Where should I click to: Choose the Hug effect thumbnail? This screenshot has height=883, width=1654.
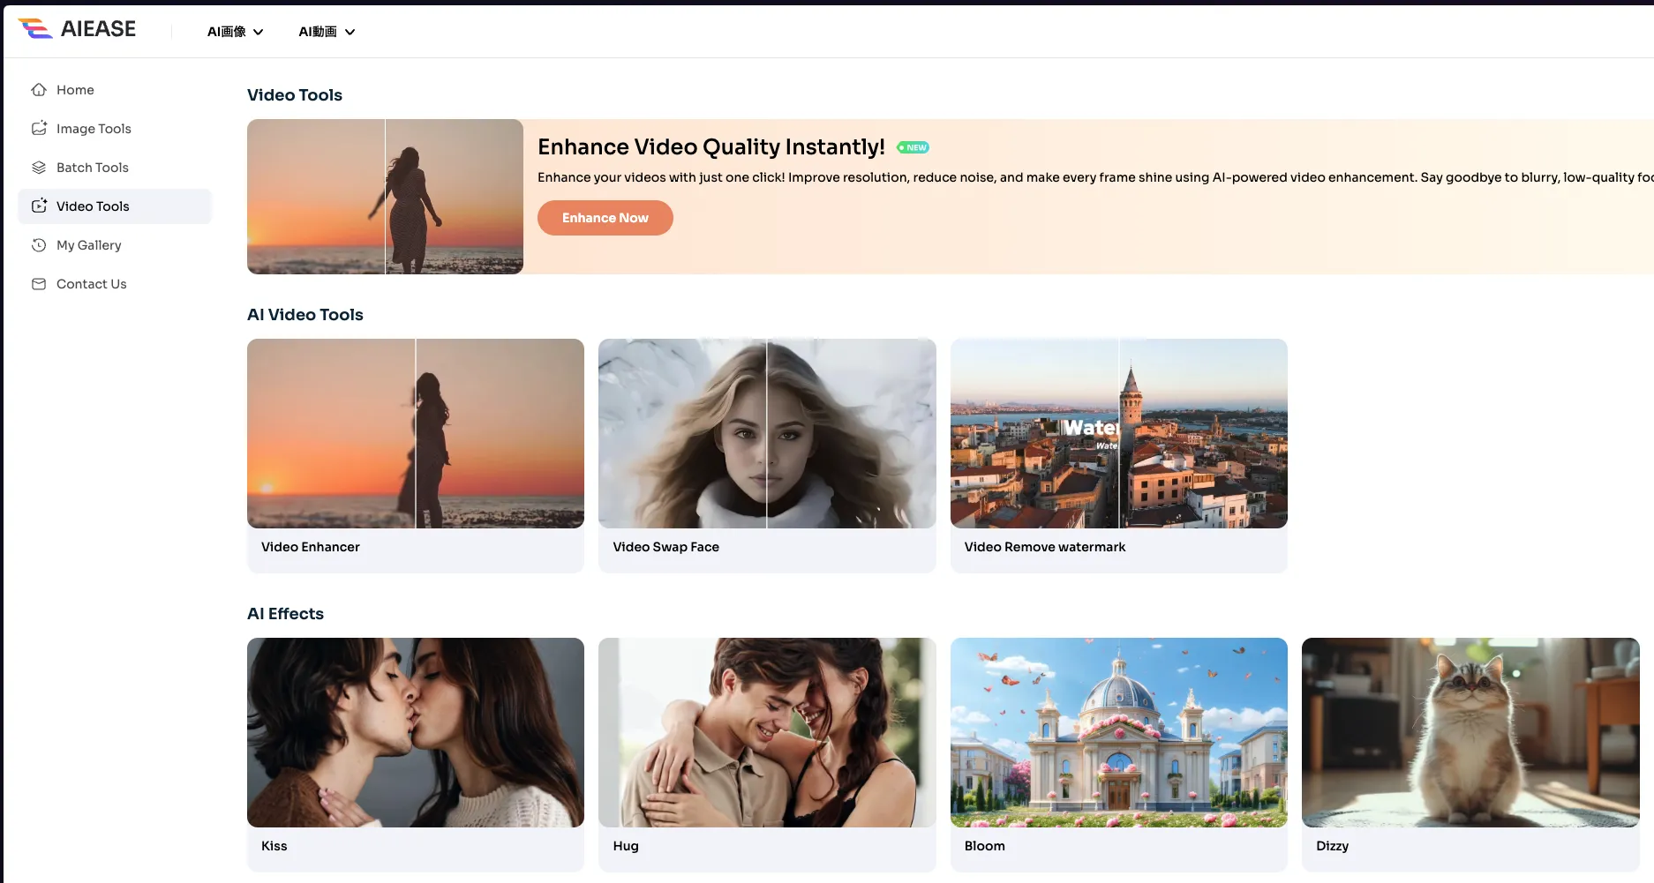766,732
